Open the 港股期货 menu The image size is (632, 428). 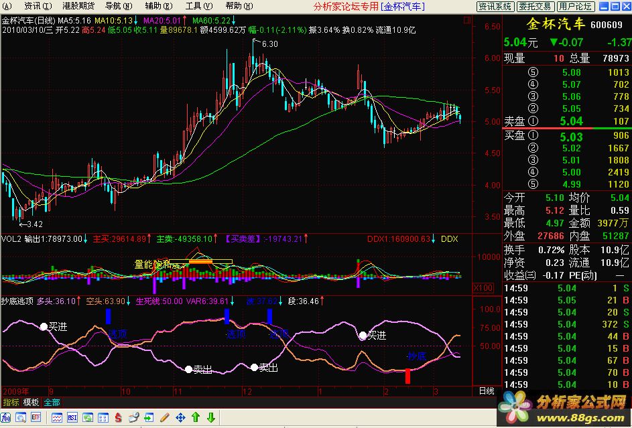[x=78, y=6]
